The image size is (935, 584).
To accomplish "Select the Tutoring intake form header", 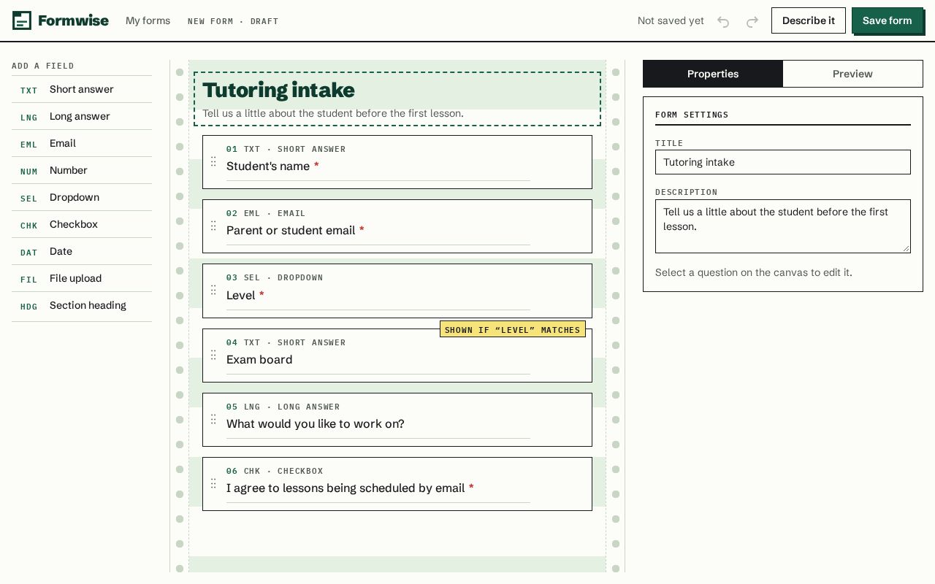I will (397, 99).
